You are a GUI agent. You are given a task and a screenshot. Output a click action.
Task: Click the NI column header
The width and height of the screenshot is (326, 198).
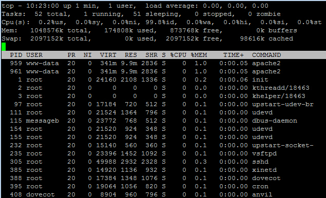pos(87,55)
